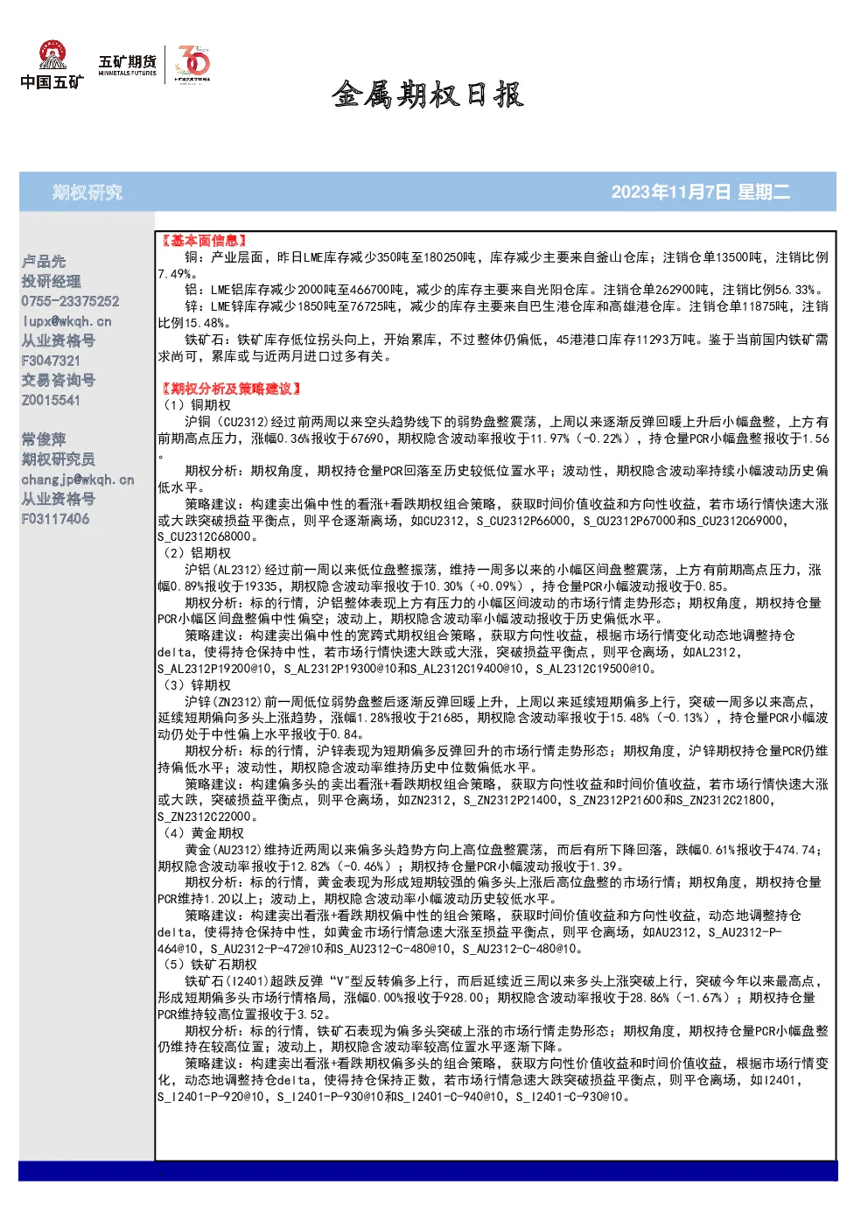Click the date 2023年11月7日 星期二
Screen dimensions: 868x1228
pos(700,193)
